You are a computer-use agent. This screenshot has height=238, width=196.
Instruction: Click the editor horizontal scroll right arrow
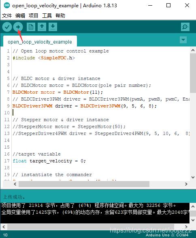[186, 184]
